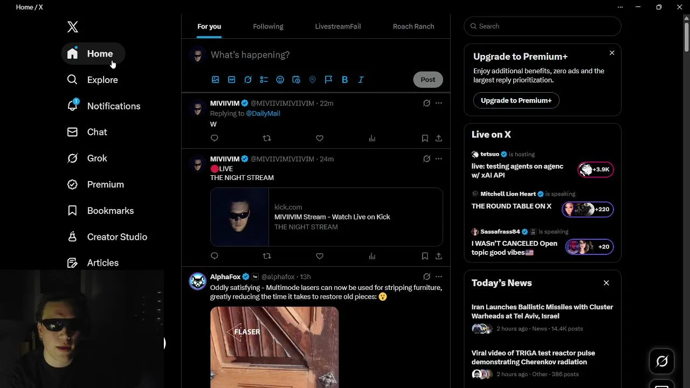The height and width of the screenshot is (388, 690).
Task: Open Explore from the sidebar
Action: click(92, 80)
